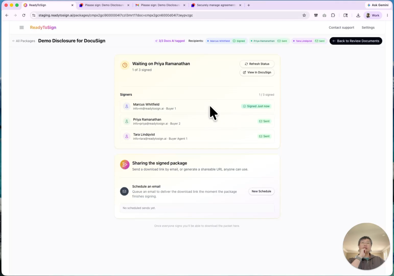View site information icon in address bar

(34, 15)
